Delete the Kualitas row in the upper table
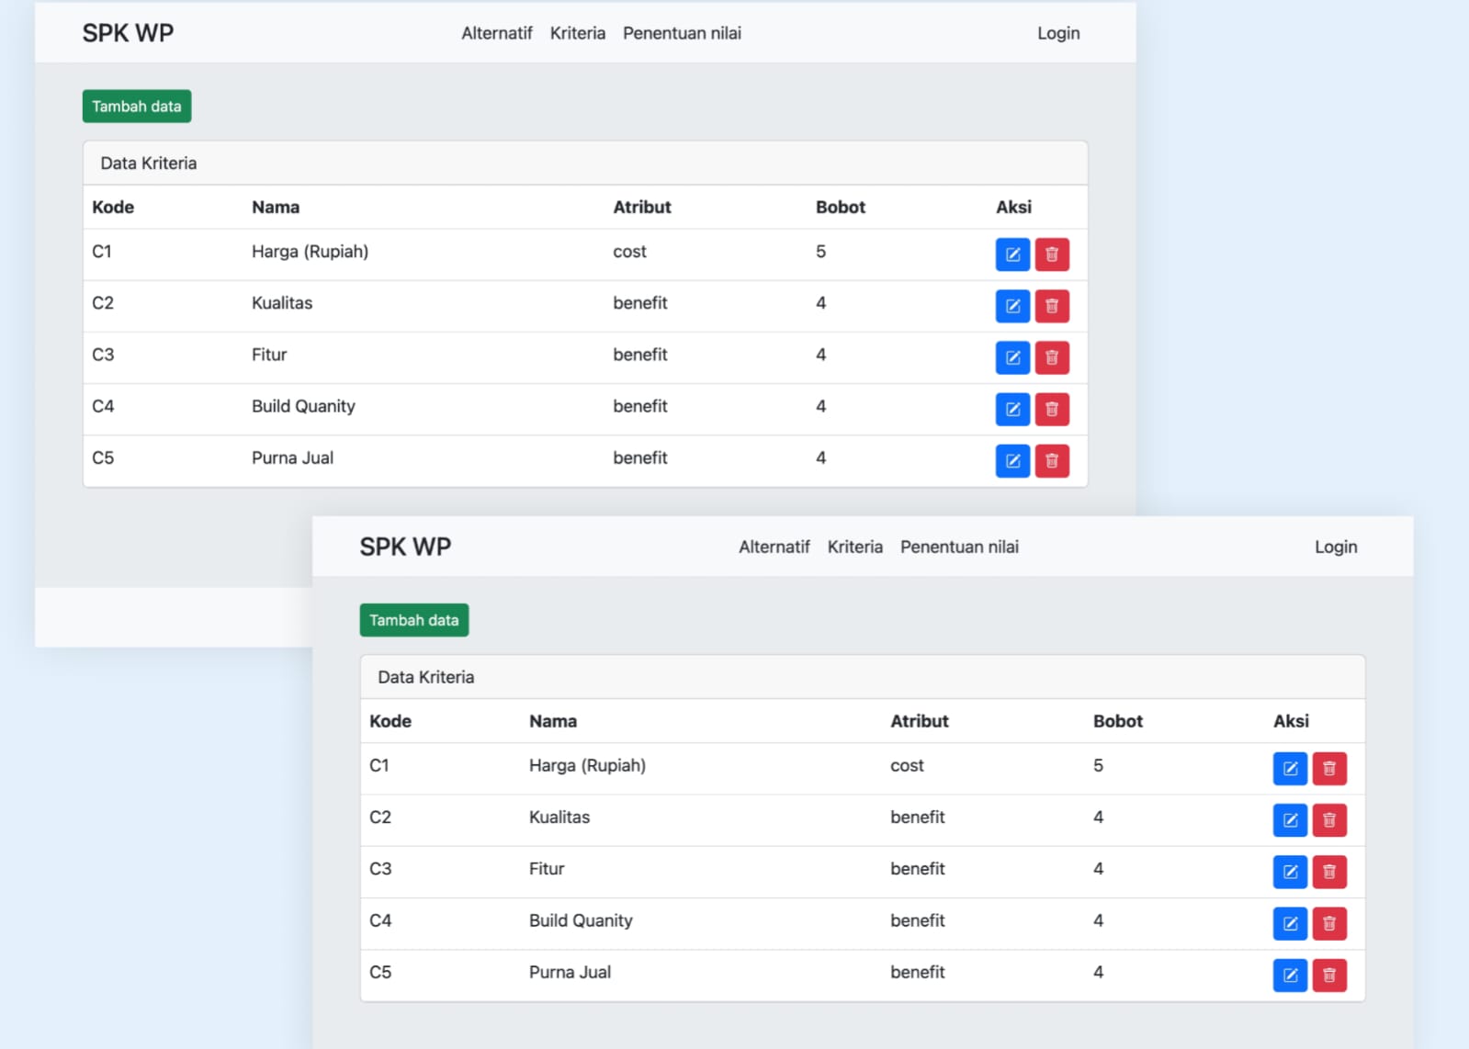 (x=1052, y=306)
